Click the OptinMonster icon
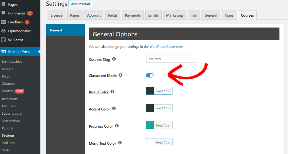The image size is (288, 154). [3, 31]
